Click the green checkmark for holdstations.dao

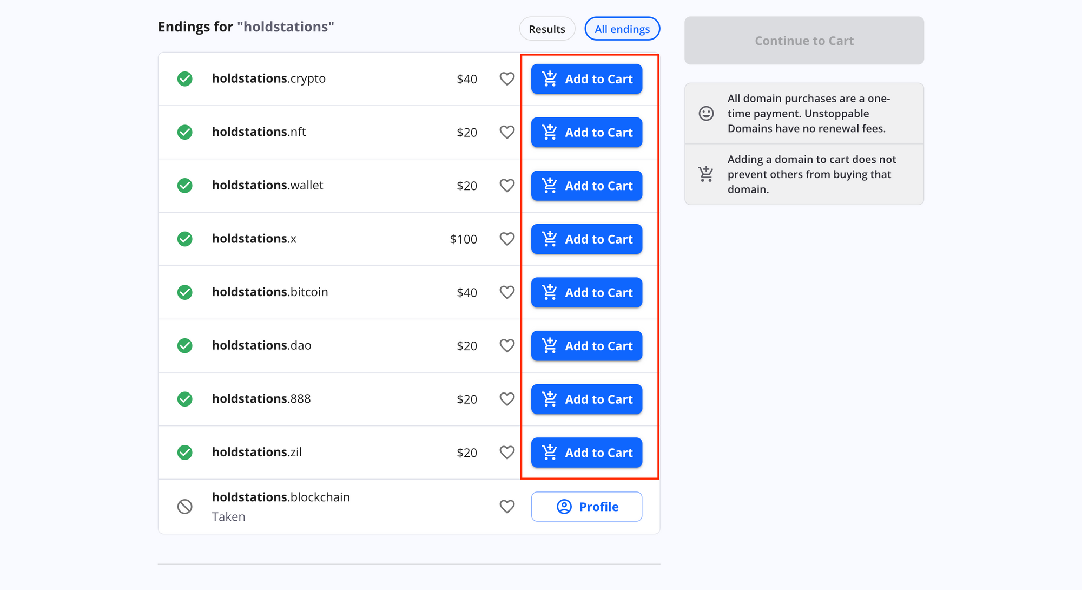185,345
